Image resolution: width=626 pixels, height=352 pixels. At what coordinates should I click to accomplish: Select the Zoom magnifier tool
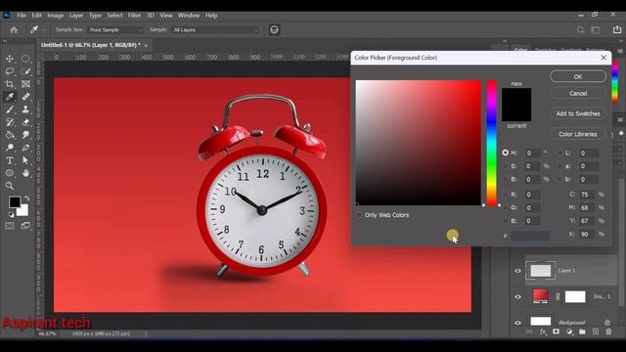click(10, 186)
